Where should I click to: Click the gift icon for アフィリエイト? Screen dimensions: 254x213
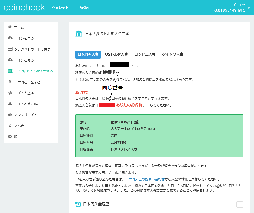10,115
